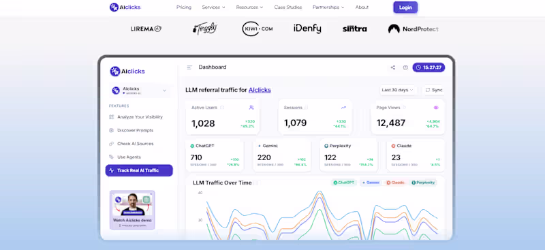Click the 1,079 sessions value

click(x=296, y=123)
